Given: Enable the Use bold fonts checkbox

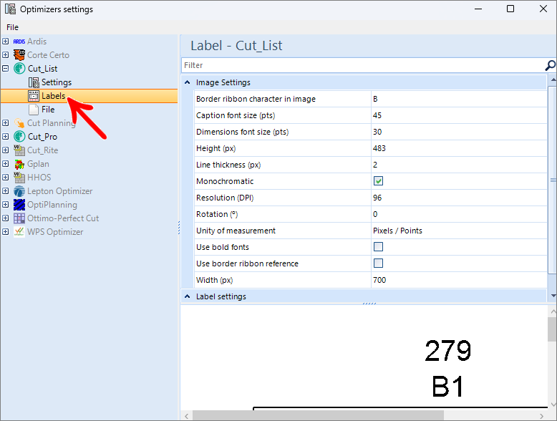Looking at the screenshot, I should pyautogui.click(x=378, y=247).
